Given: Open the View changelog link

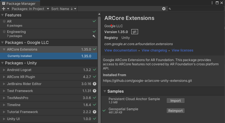Looking at the screenshot, I should point(154,50).
